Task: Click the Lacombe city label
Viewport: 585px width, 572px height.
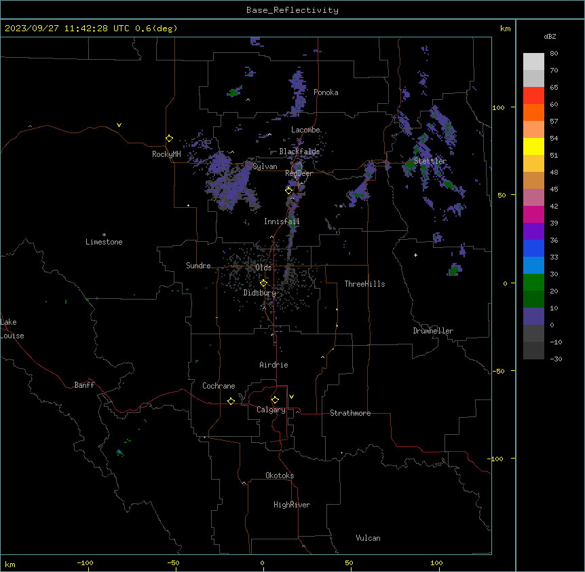Action: [x=305, y=130]
